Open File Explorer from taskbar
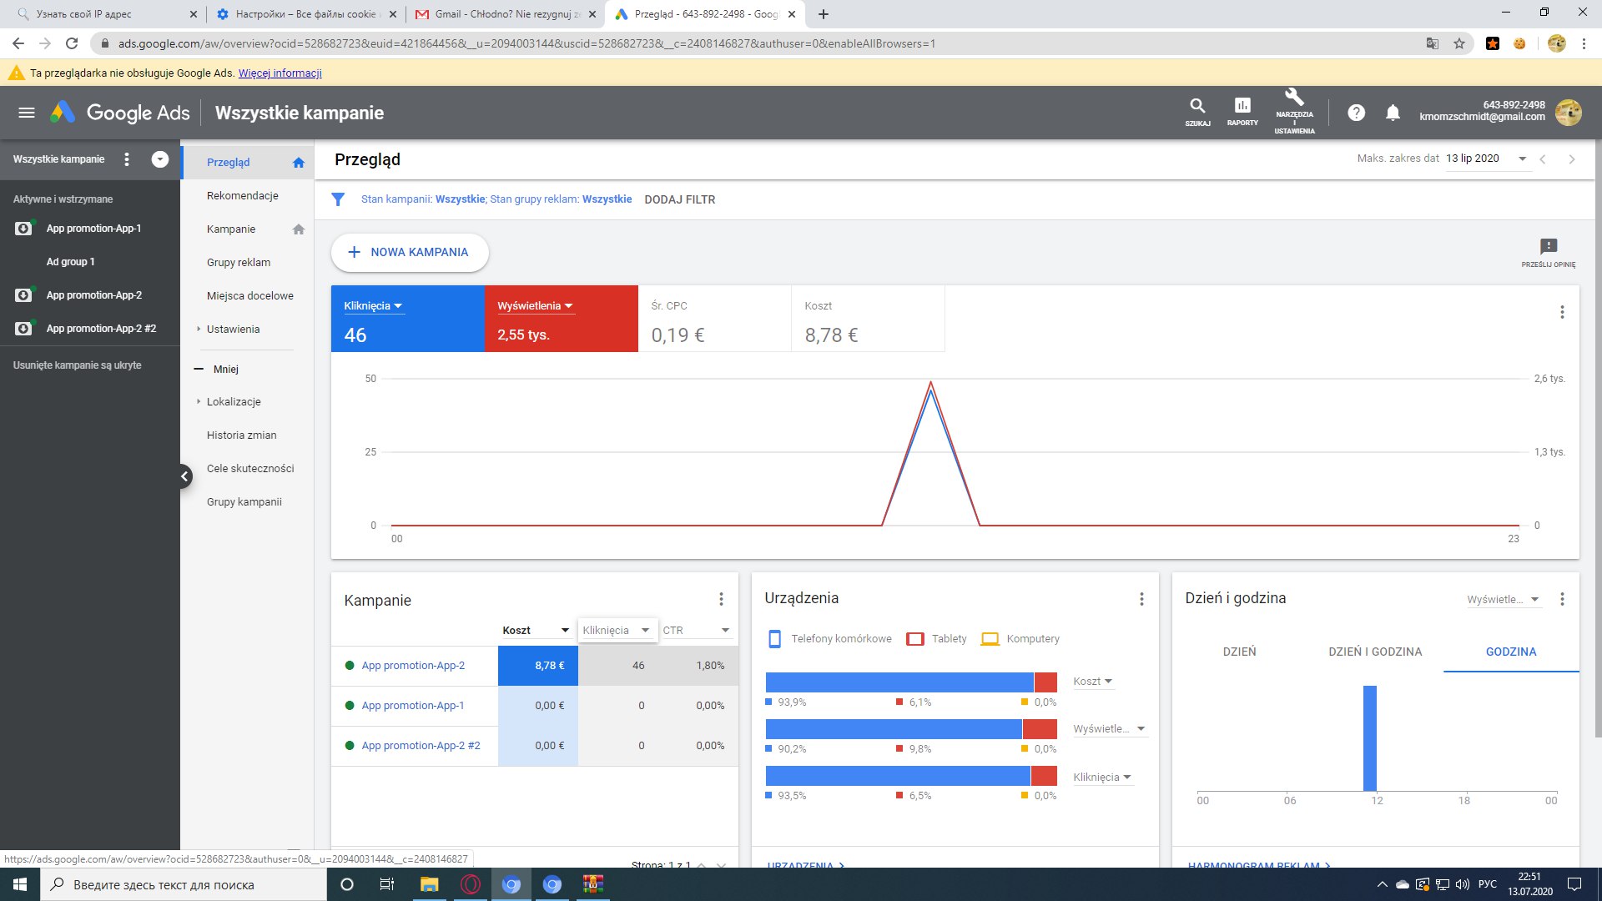Viewport: 1602px width, 901px height. (429, 884)
